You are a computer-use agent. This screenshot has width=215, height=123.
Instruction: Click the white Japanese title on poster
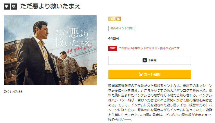(72, 38)
